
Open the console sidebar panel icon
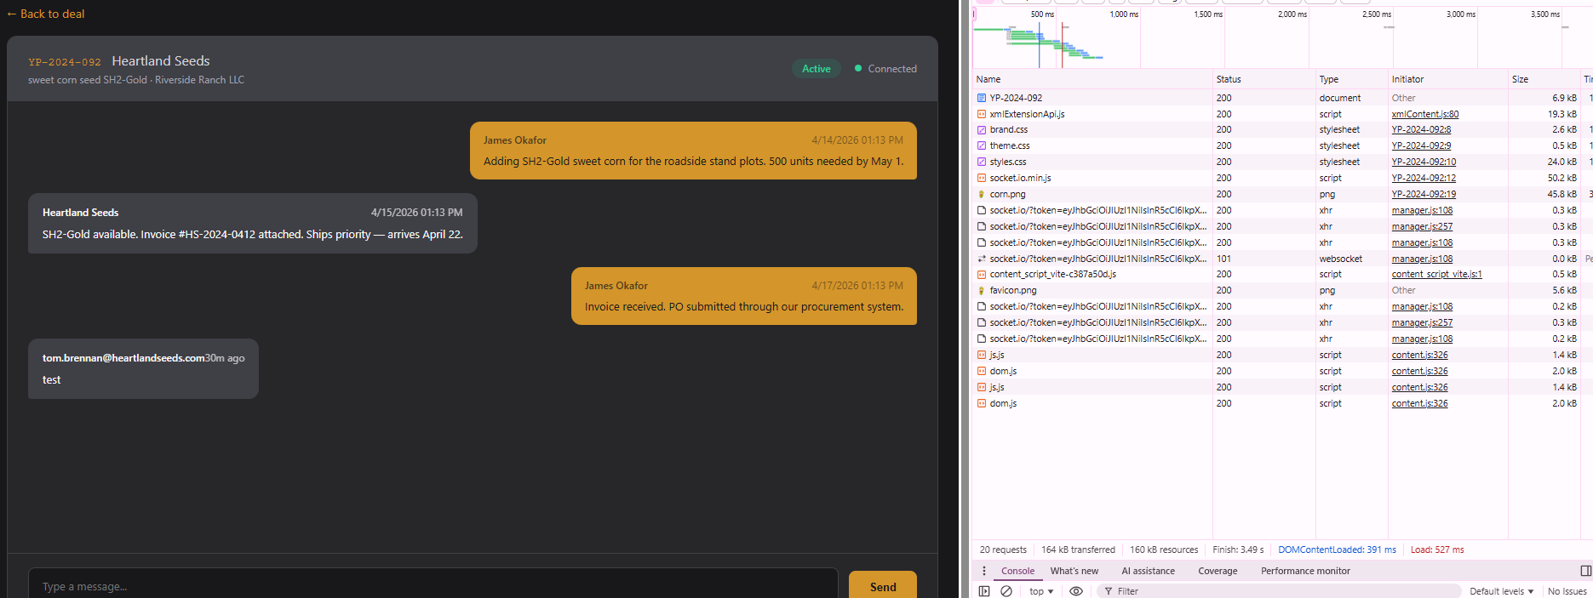pos(984,591)
